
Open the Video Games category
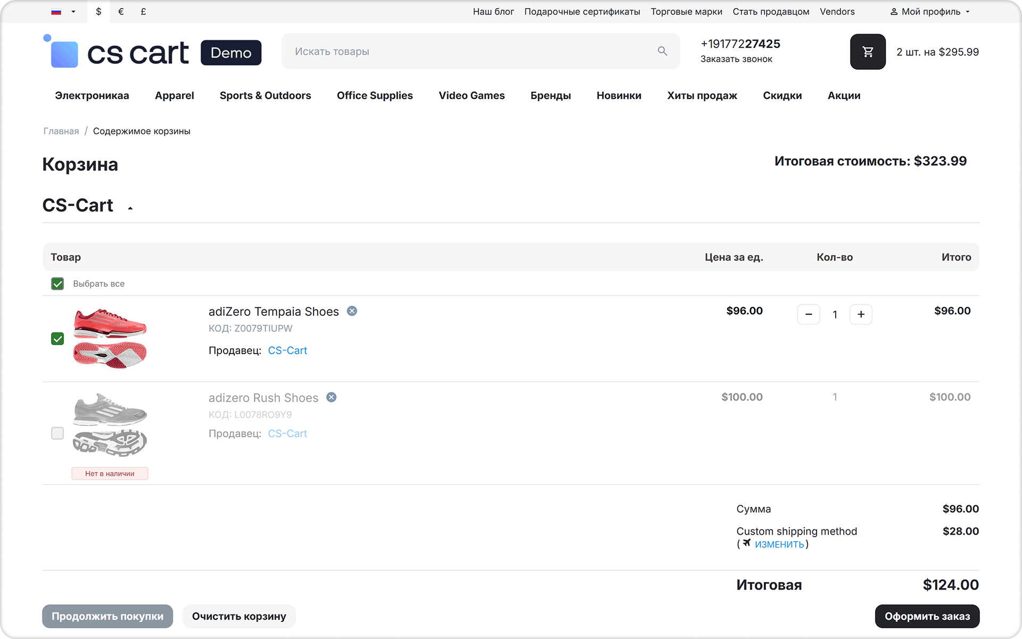pyautogui.click(x=472, y=96)
